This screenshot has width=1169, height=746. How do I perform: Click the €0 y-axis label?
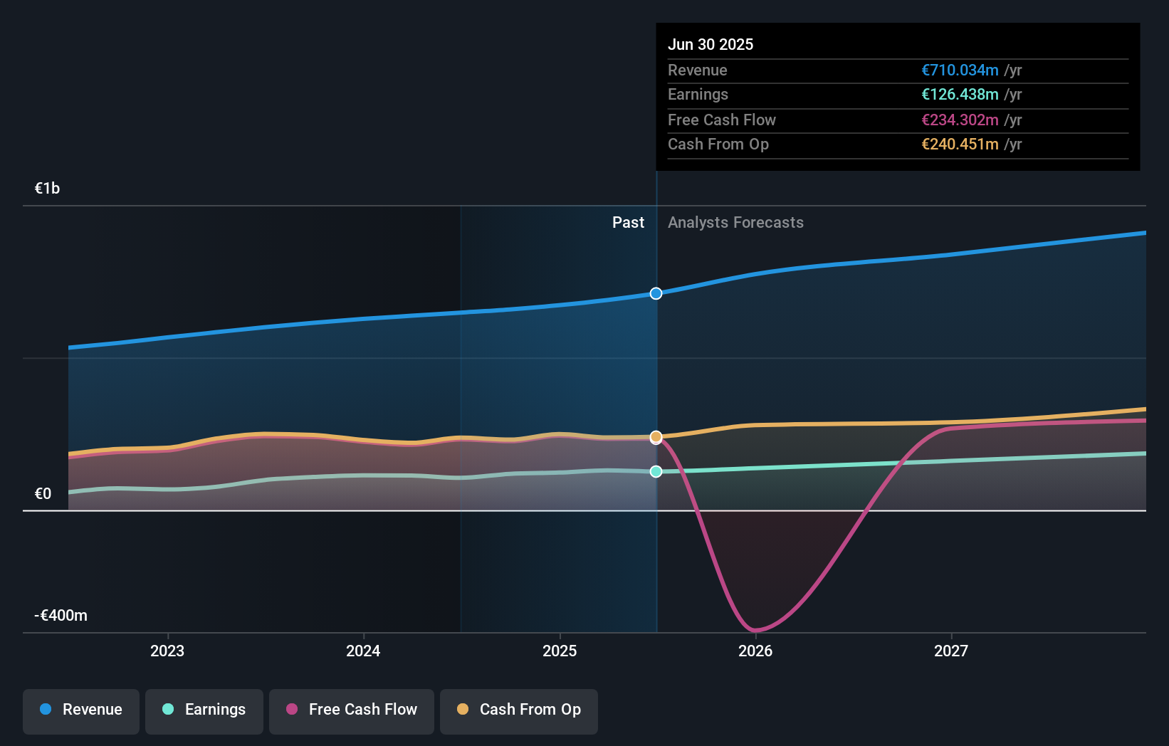[43, 493]
